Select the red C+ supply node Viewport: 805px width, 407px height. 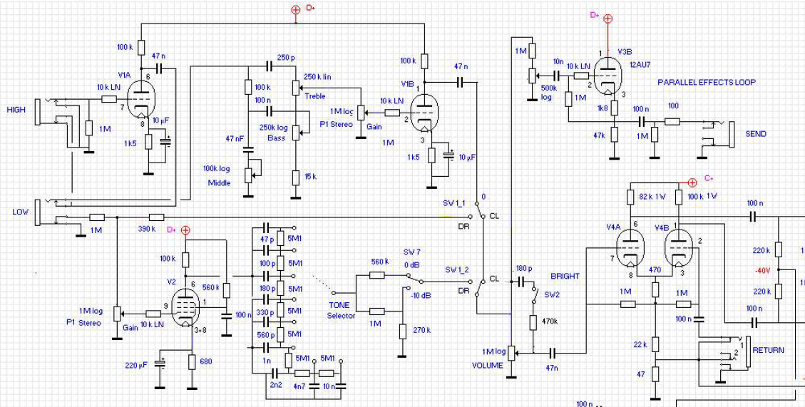[692, 182]
